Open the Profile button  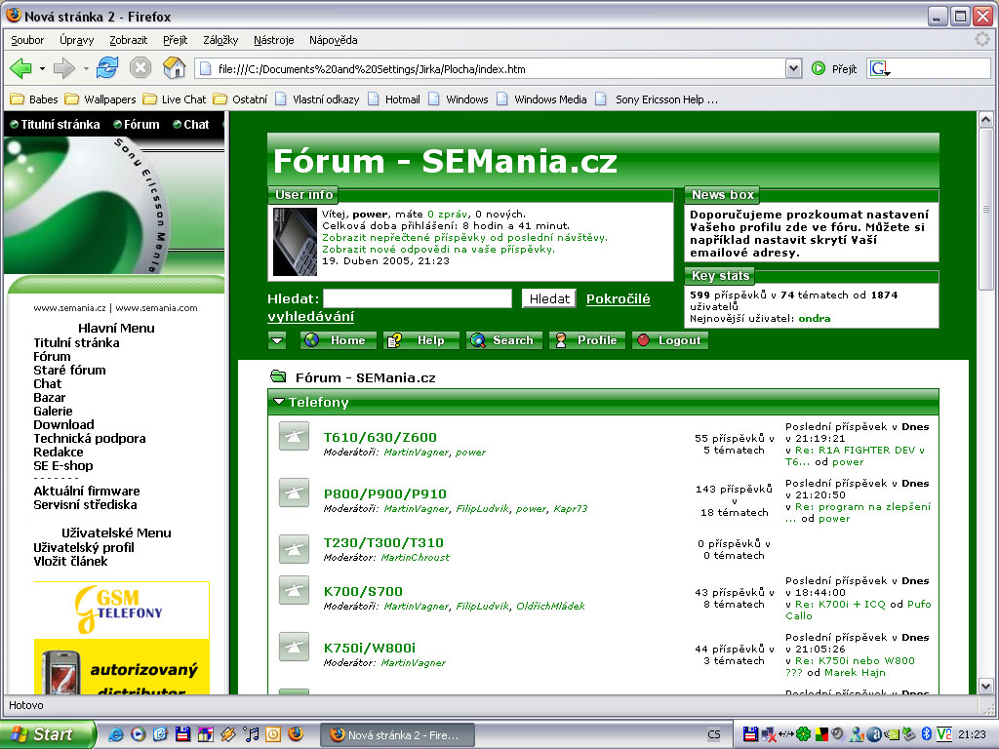click(x=586, y=340)
